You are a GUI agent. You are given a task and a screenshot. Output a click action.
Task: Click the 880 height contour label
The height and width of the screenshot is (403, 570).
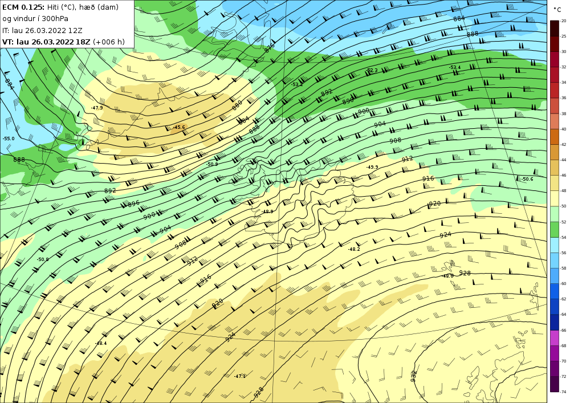(237, 105)
